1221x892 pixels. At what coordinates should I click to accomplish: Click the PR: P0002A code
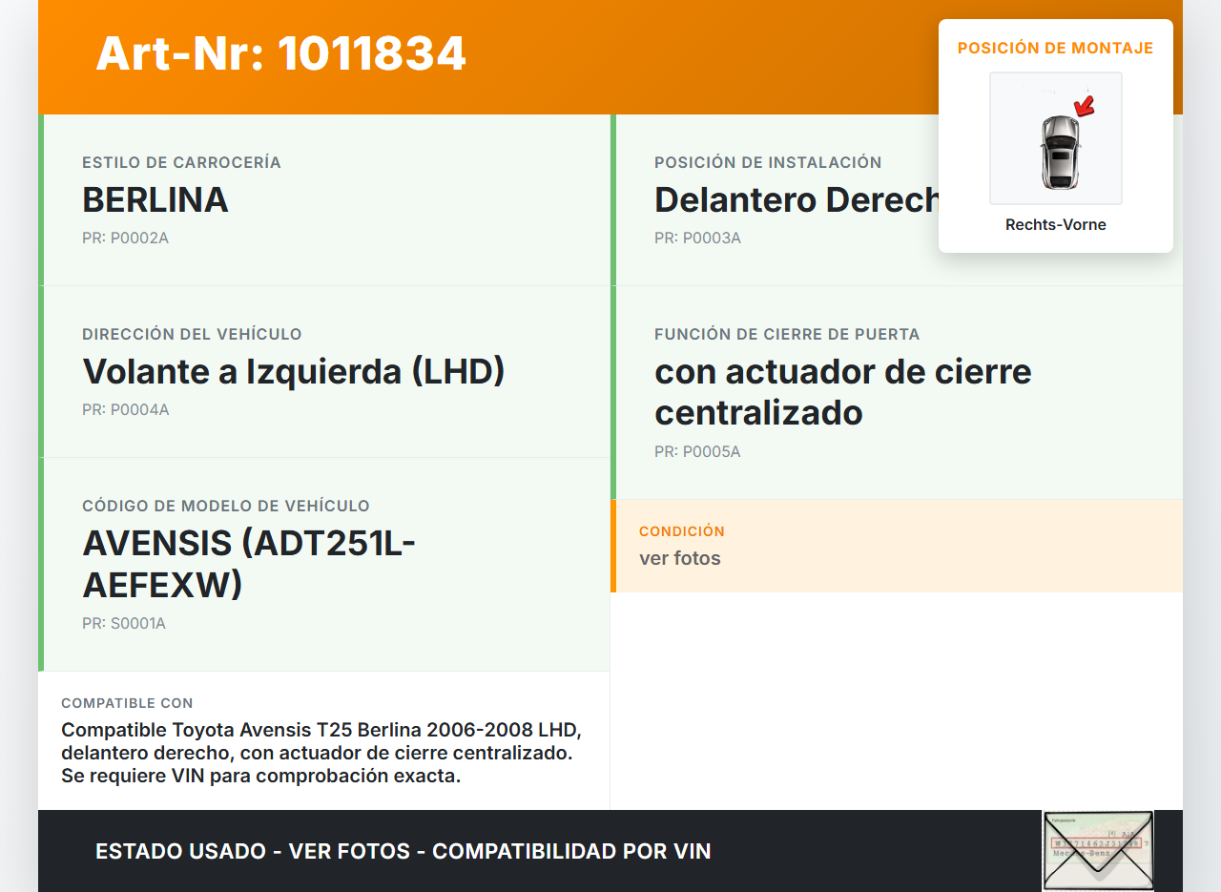pyautogui.click(x=125, y=238)
